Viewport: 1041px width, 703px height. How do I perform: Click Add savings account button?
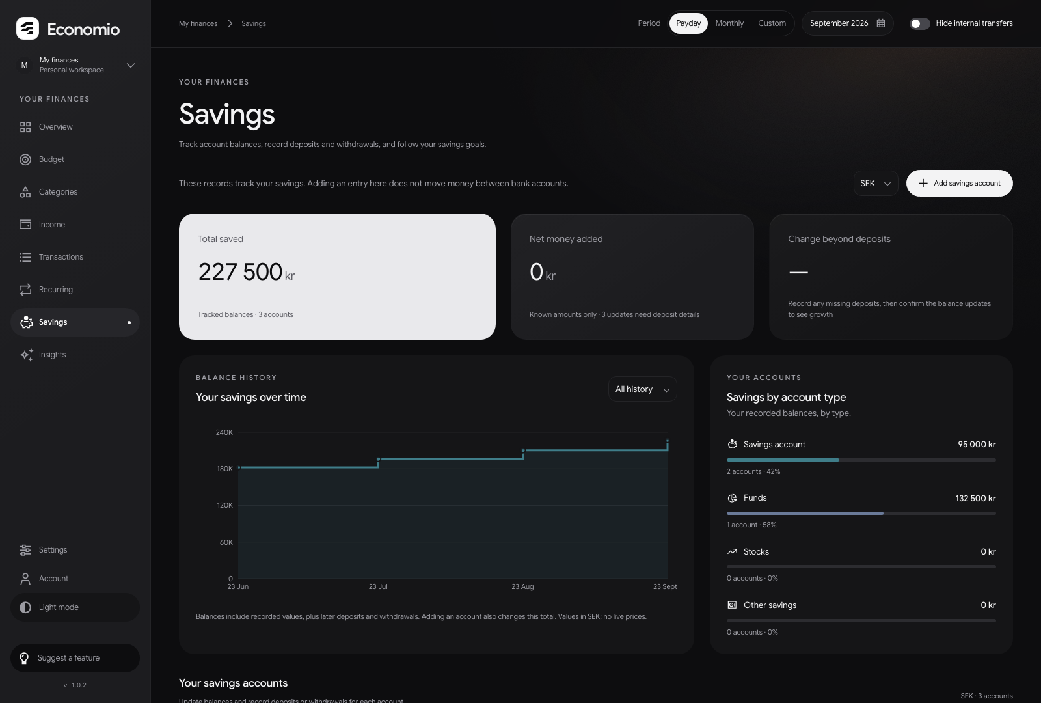(959, 184)
